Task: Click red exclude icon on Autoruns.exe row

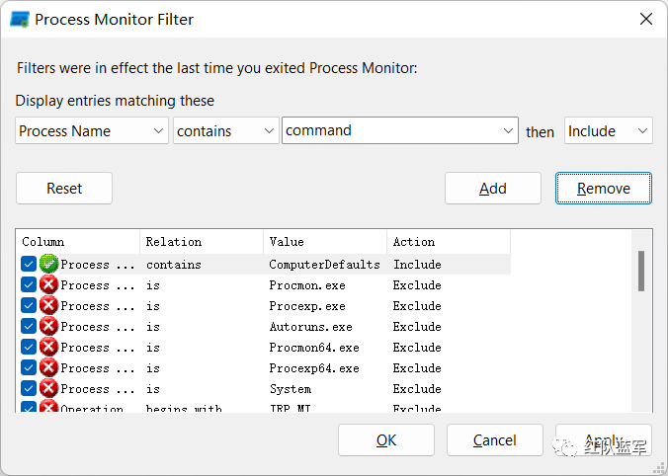Action: [48, 327]
